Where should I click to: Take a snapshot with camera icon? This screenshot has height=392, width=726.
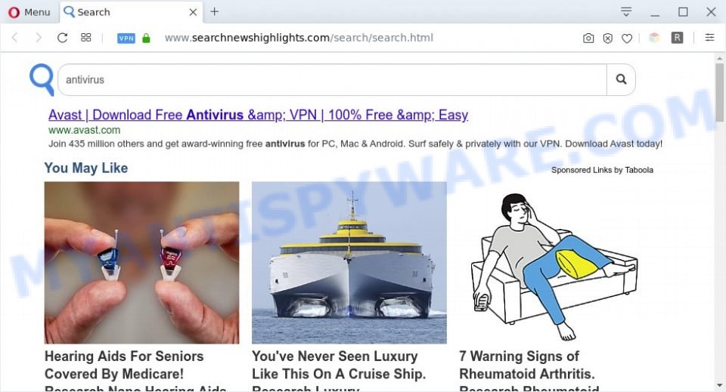588,39
